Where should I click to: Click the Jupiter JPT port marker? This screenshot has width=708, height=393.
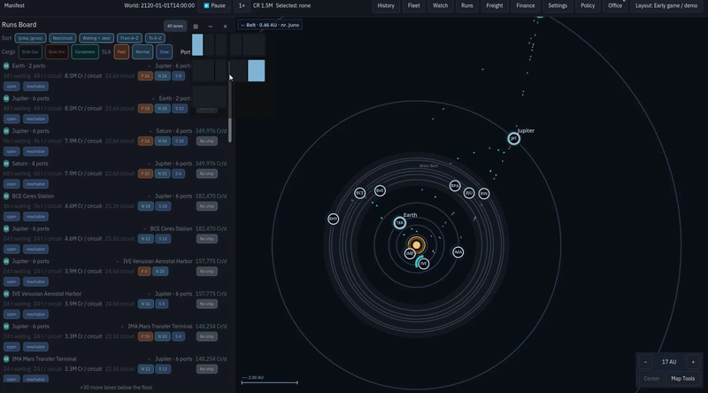(513, 139)
